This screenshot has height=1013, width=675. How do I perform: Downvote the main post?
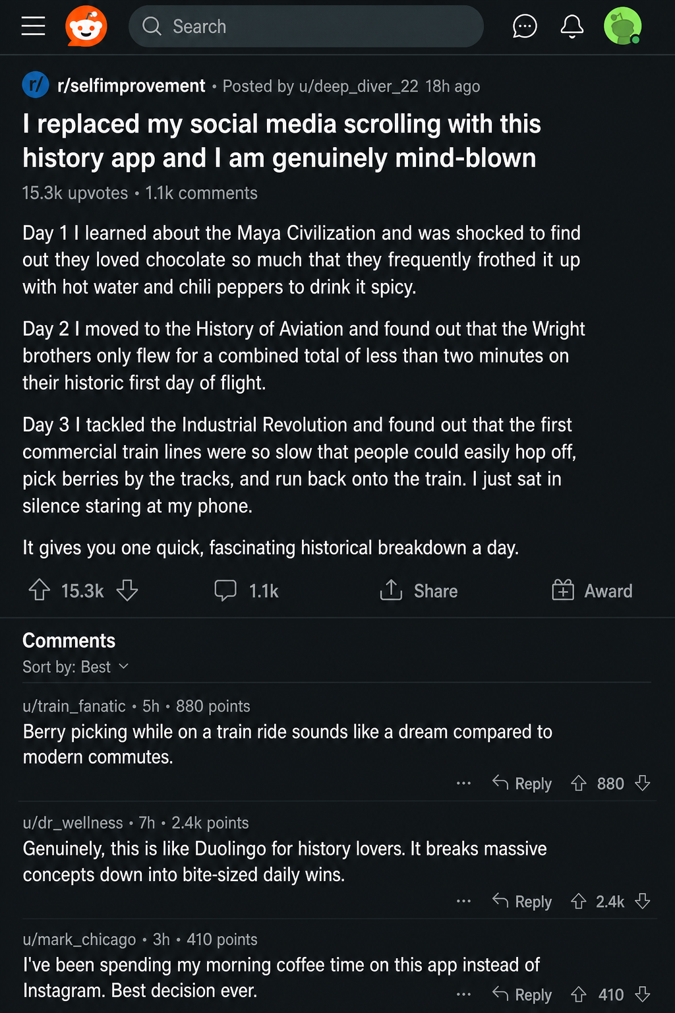pos(127,590)
